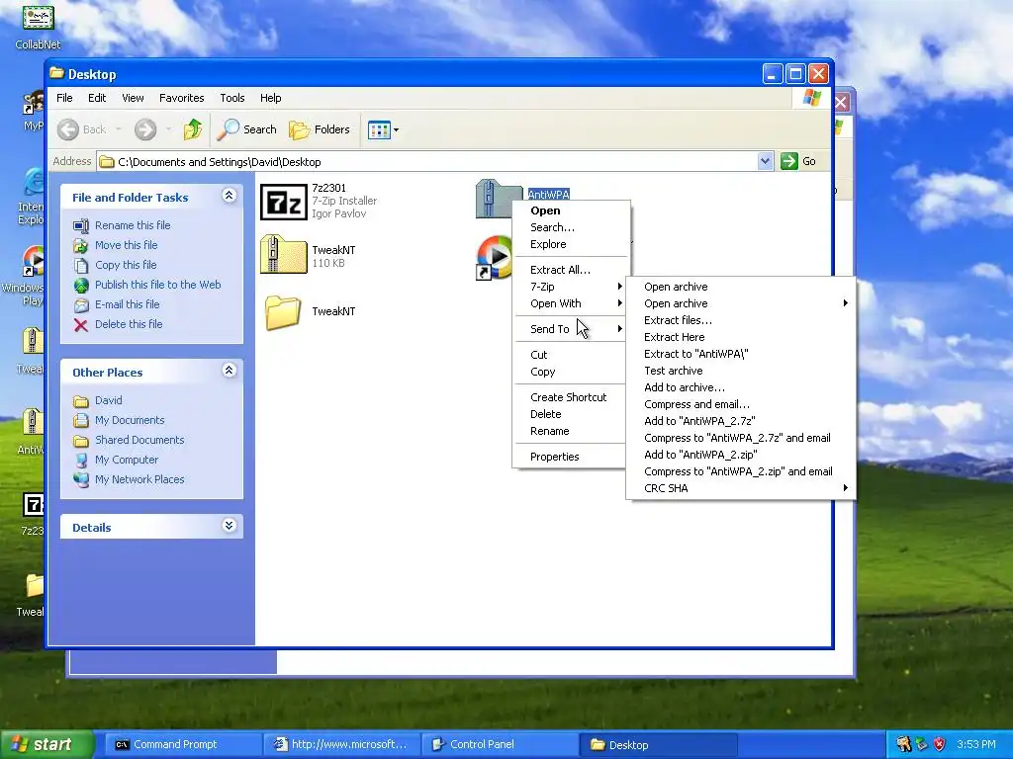Choose Rename in the context menu
The image size is (1013, 759).
pyautogui.click(x=570, y=431)
